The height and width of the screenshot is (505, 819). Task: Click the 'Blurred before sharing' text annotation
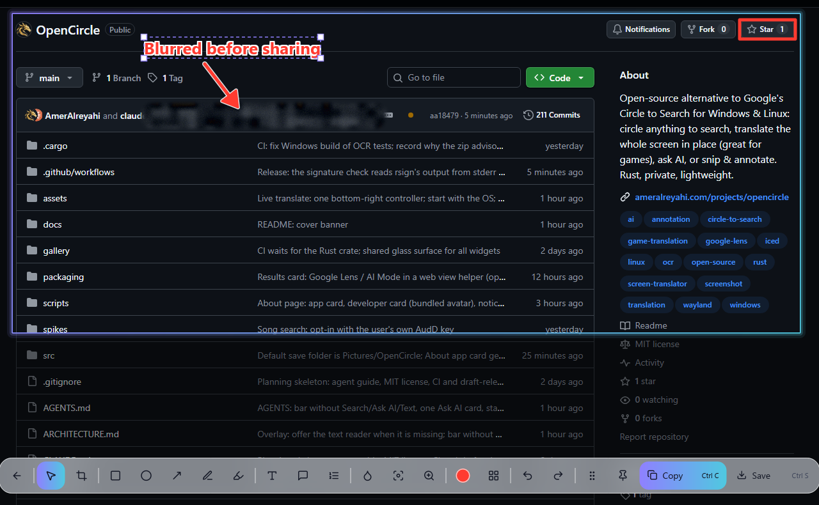click(x=232, y=49)
